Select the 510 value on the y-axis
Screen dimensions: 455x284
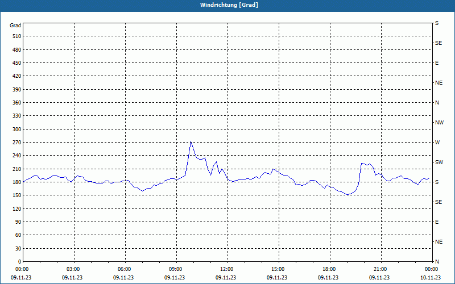click(x=17, y=36)
